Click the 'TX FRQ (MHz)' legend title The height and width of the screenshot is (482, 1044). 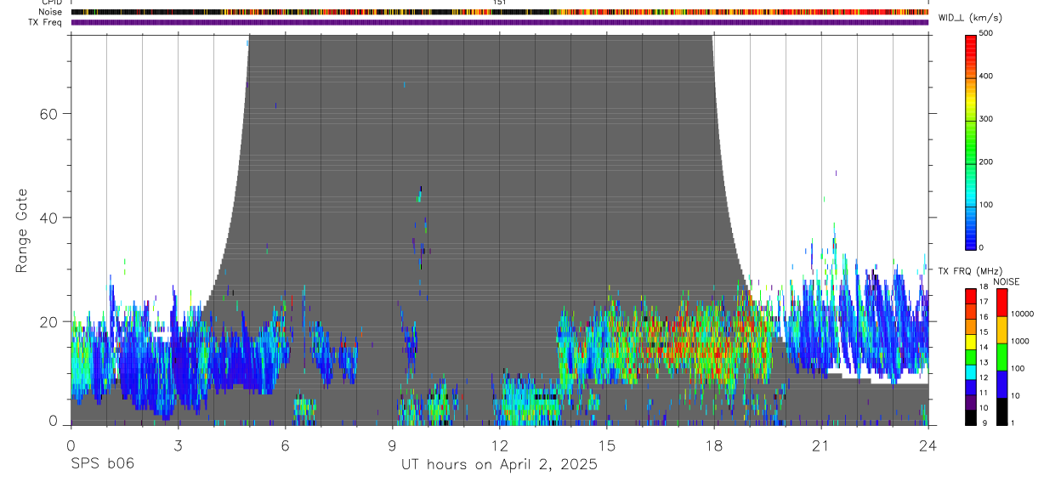coord(970,271)
